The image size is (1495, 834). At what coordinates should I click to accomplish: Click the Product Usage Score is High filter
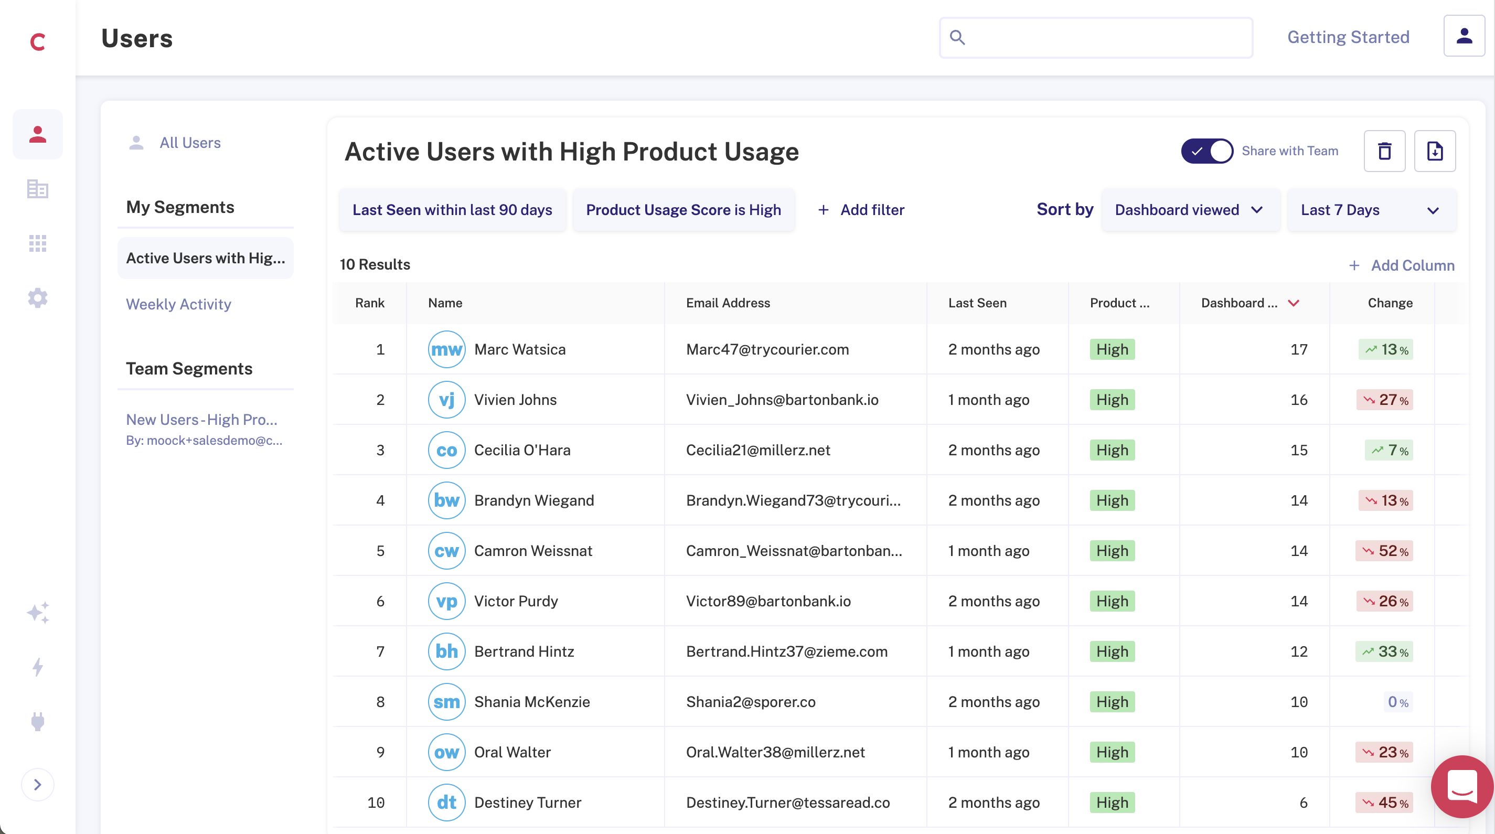[x=683, y=210]
